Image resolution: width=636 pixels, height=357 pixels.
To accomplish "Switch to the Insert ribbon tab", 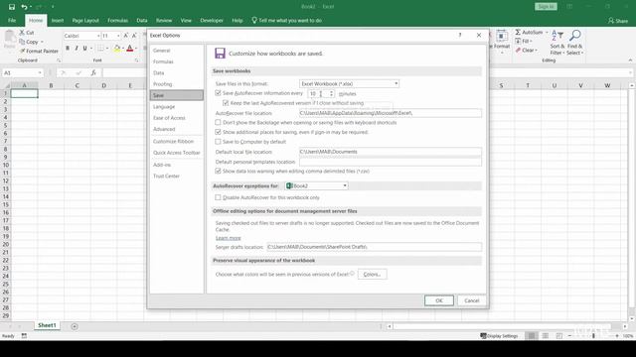I will [x=58, y=20].
